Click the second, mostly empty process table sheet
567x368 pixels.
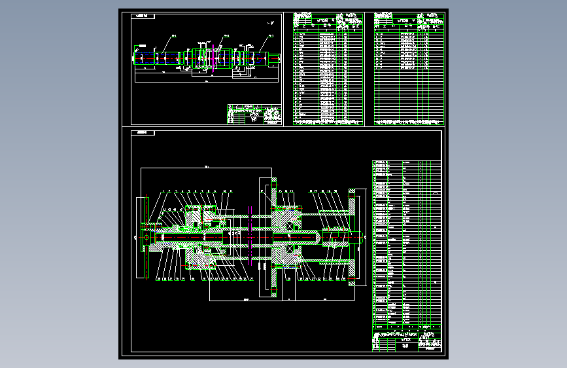409,69
